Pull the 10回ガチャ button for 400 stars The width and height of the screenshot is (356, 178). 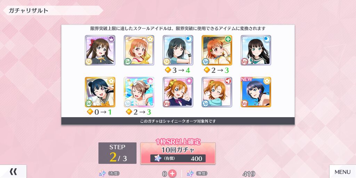coord(178,153)
